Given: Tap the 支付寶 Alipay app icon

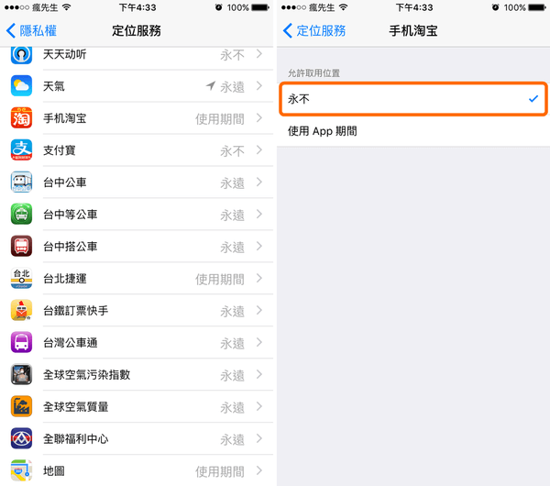Looking at the screenshot, I should [x=21, y=149].
